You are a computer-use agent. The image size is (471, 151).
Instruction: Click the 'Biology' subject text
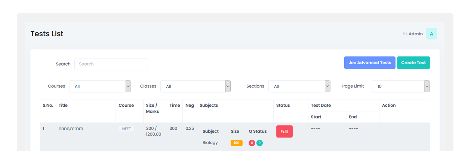point(210,143)
